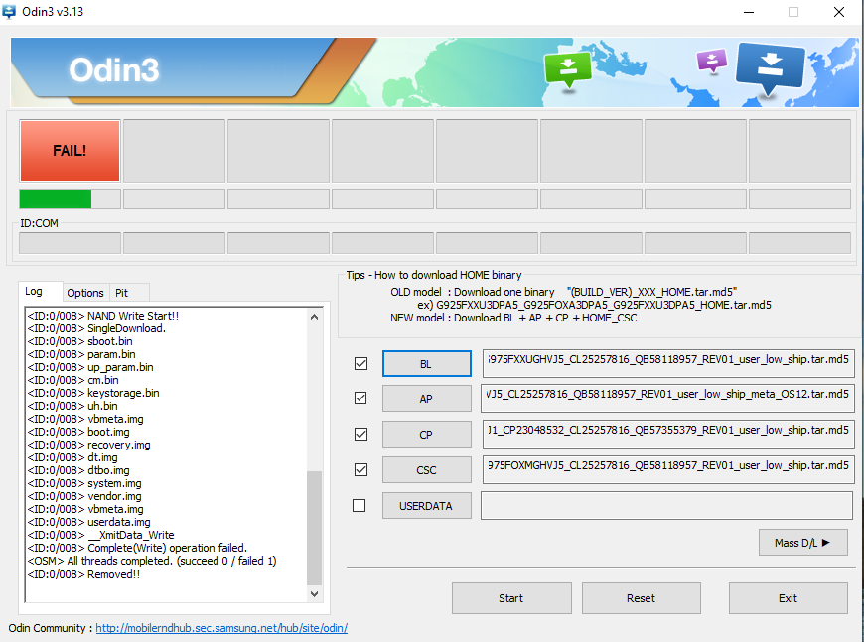Click the purple download speech bubble icon

tap(711, 61)
